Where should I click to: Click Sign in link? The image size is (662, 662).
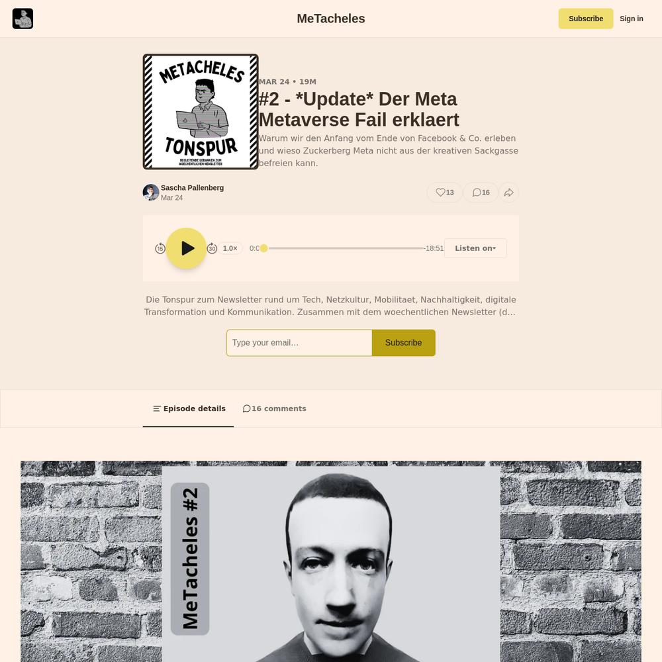(x=631, y=19)
